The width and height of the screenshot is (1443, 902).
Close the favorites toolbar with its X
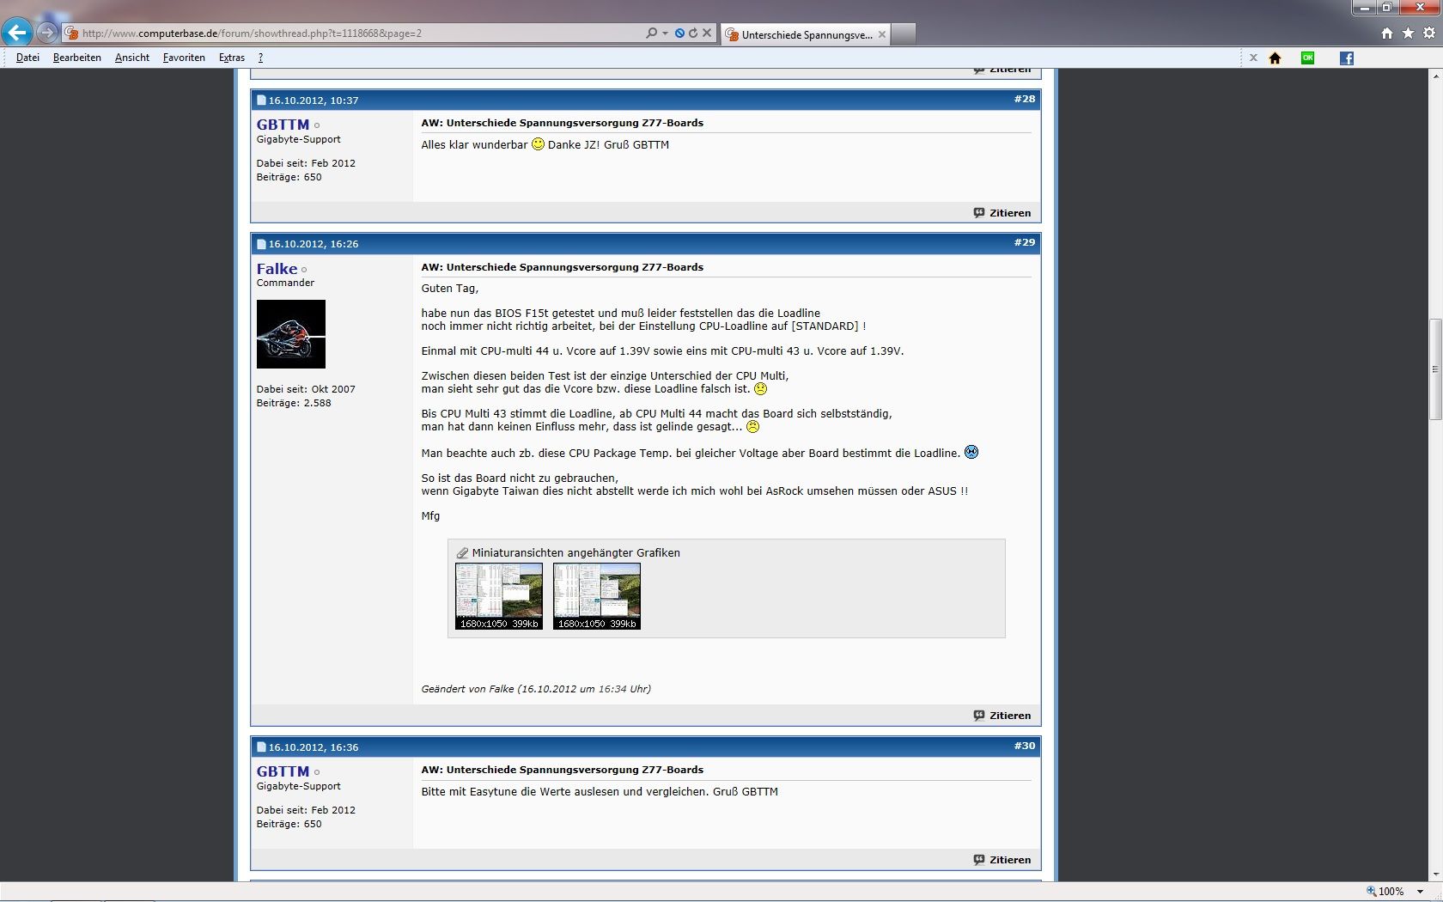point(1253,58)
